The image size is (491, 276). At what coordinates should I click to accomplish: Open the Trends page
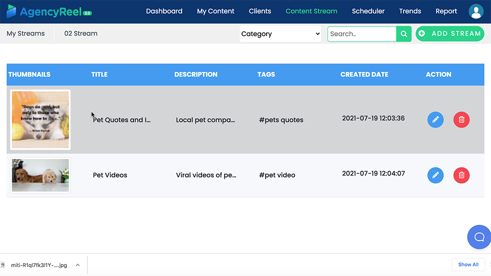(410, 11)
